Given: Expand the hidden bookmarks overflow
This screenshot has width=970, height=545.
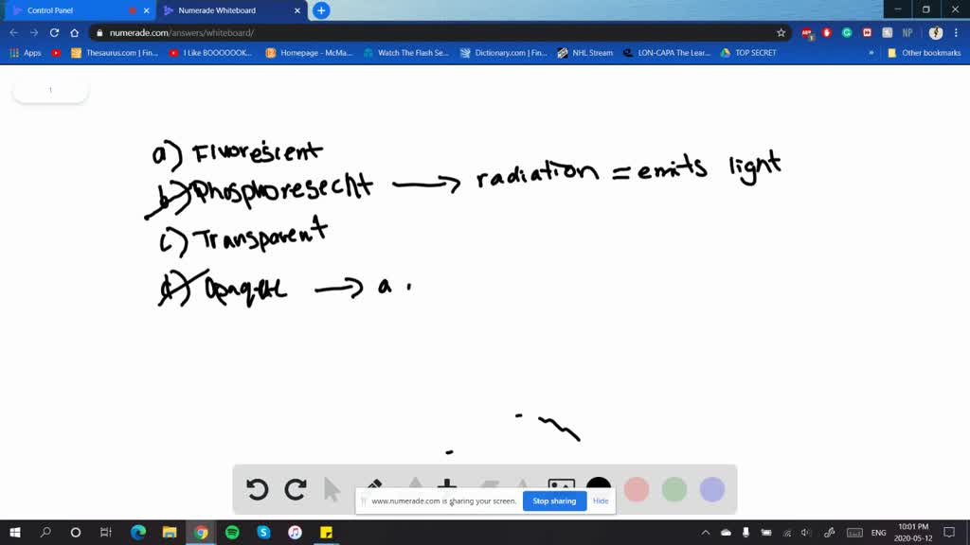Looking at the screenshot, I should pos(871,53).
